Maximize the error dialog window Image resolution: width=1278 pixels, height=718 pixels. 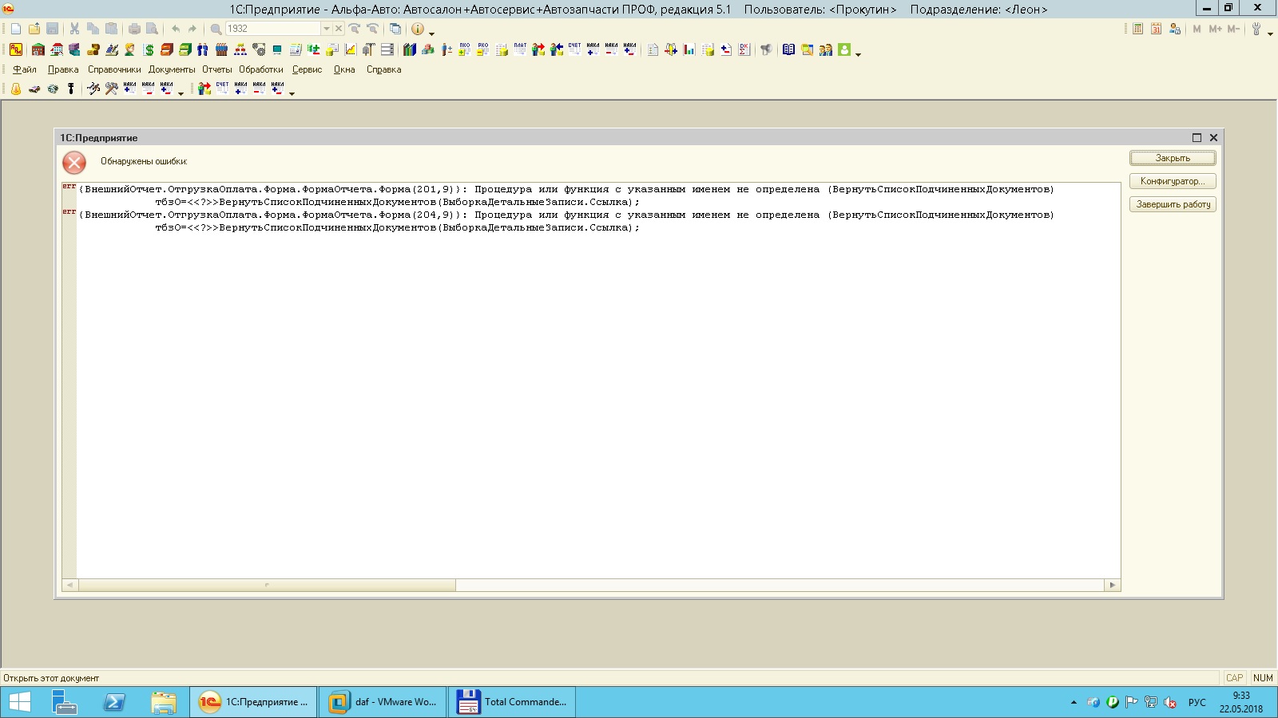pyautogui.click(x=1197, y=138)
